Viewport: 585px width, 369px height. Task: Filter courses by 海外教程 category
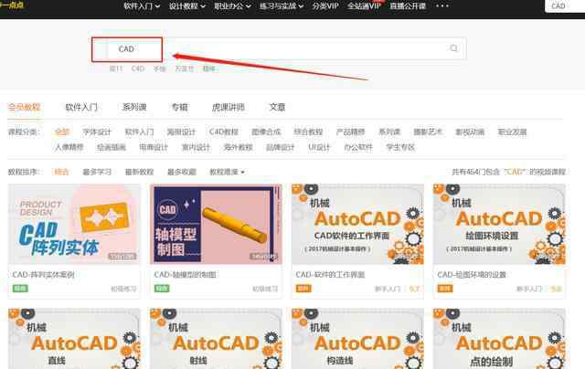tap(238, 147)
